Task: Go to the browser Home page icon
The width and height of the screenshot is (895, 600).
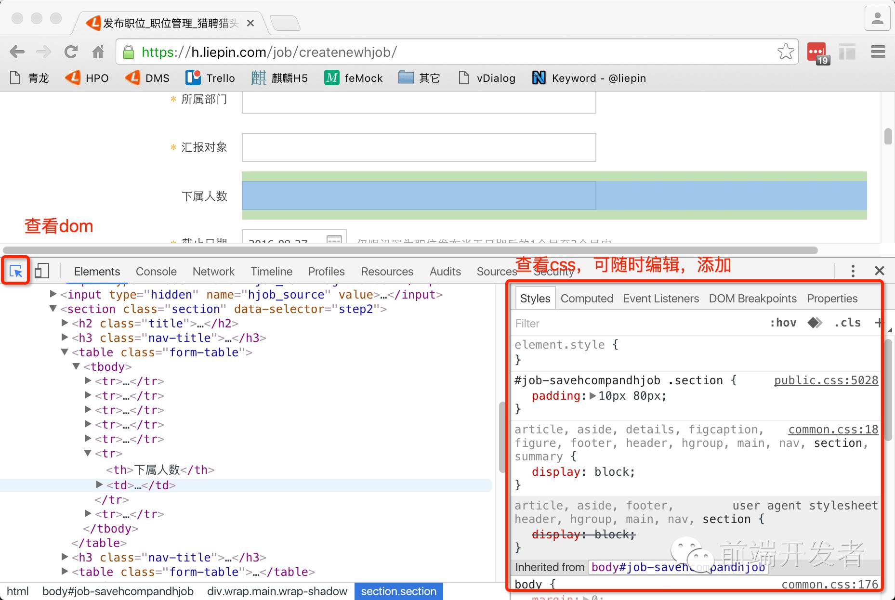Action: [98, 52]
